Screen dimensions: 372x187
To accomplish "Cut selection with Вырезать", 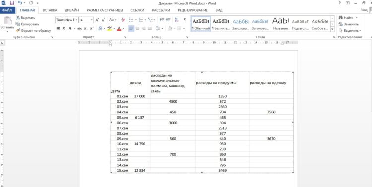I will click(x=25, y=18).
